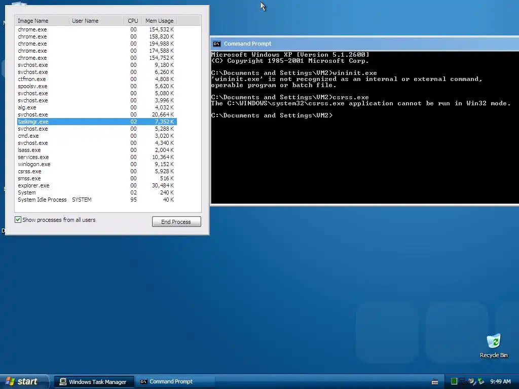519x389 pixels.
Task: Click the 95 CPU value for Idle Process
Action: (133, 200)
